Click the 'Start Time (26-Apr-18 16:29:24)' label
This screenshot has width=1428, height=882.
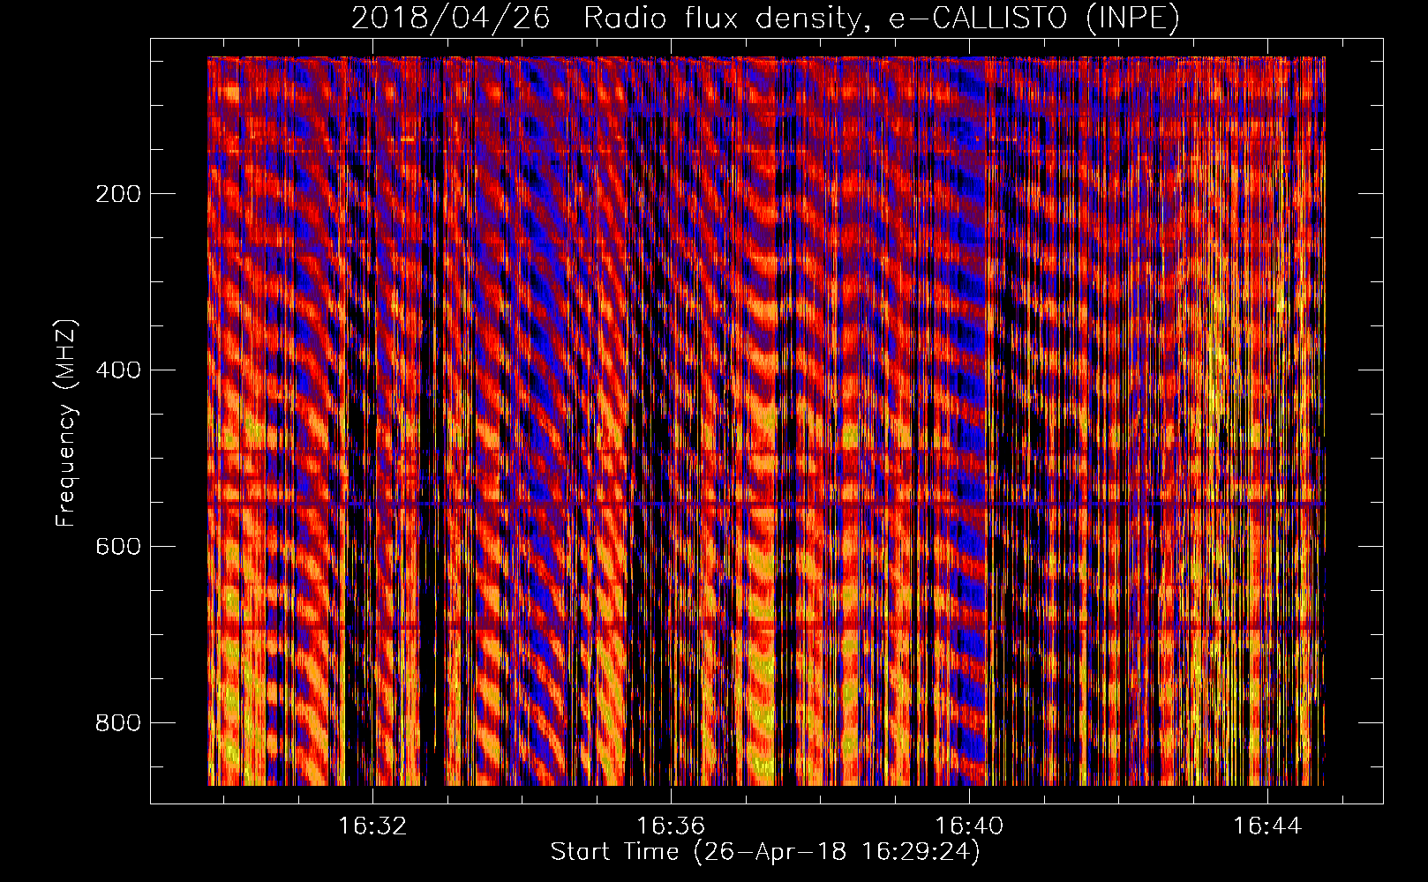coord(765,852)
